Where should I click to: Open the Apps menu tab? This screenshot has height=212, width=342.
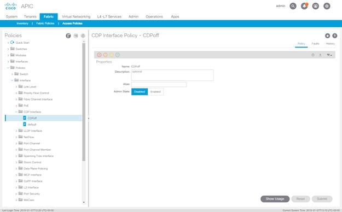[175, 16]
